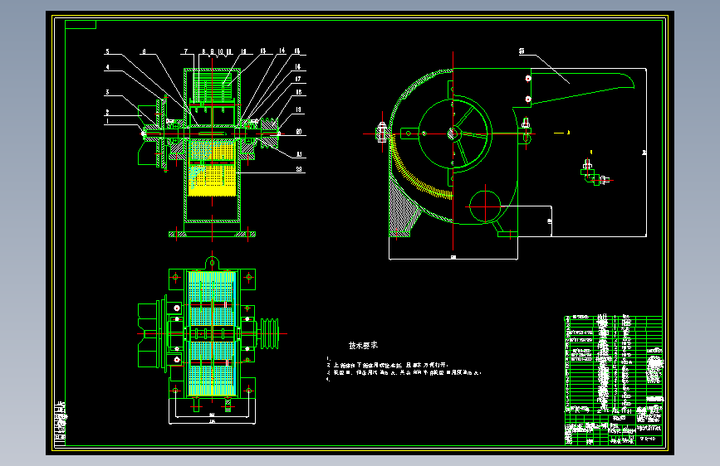Click the small green box near the frame's top-left corner
This screenshot has height=466, width=720.
coord(81,24)
